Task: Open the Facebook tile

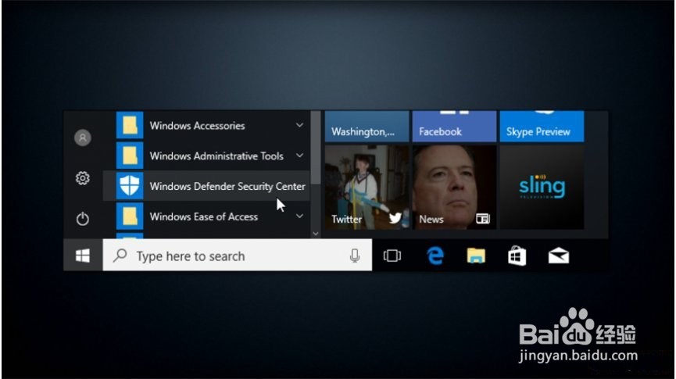Action: point(454,127)
